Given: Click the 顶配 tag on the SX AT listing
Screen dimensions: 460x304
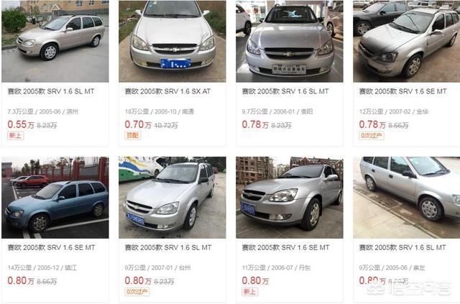Looking at the screenshot, I should [133, 136].
